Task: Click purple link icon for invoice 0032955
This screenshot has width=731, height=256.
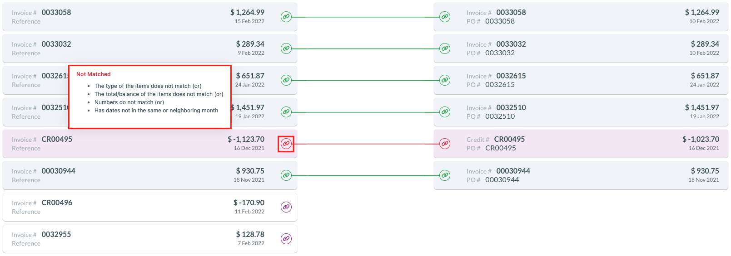Action: coord(286,239)
